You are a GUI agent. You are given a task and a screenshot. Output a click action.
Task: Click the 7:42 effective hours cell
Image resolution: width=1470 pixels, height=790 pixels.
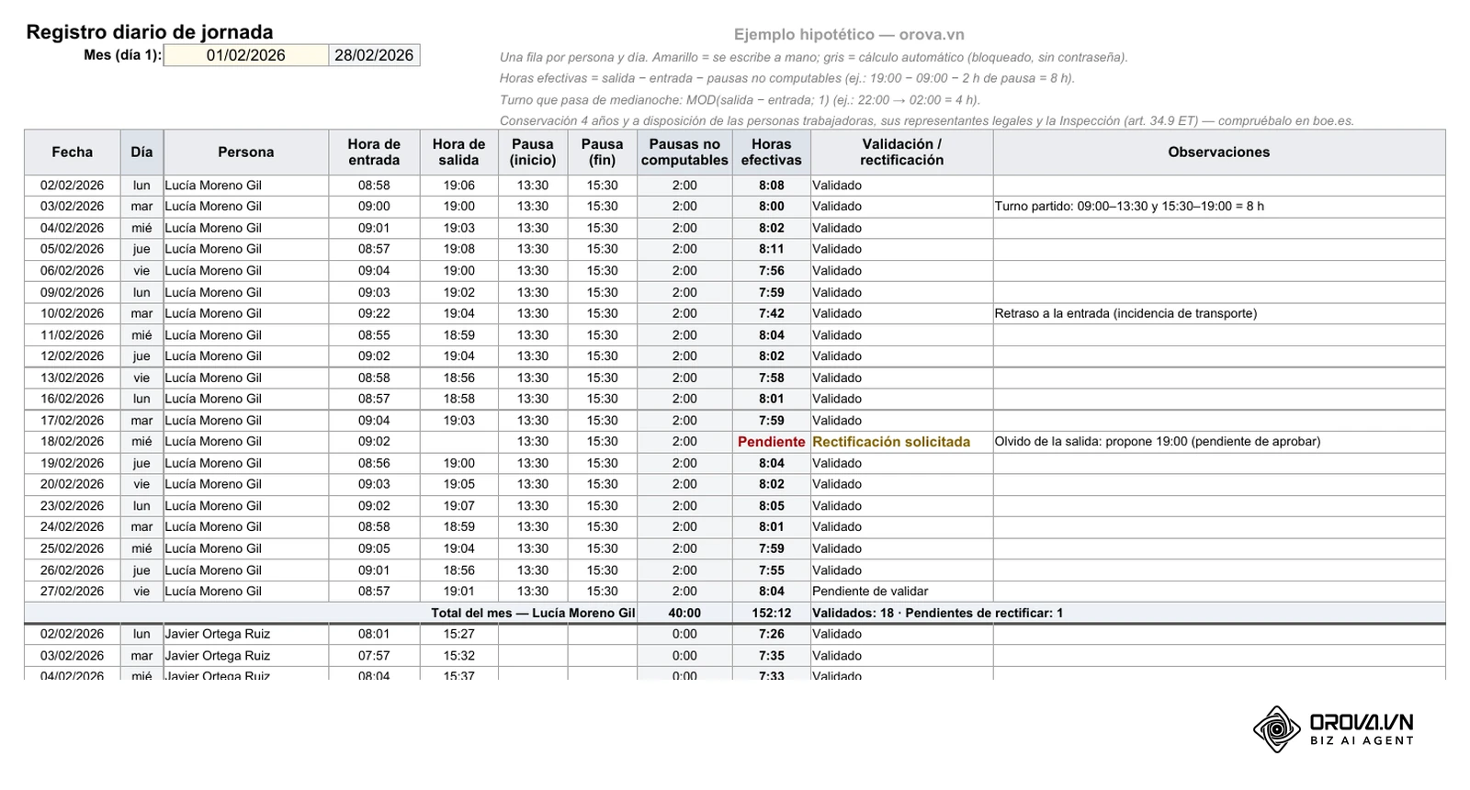pyautogui.click(x=772, y=313)
